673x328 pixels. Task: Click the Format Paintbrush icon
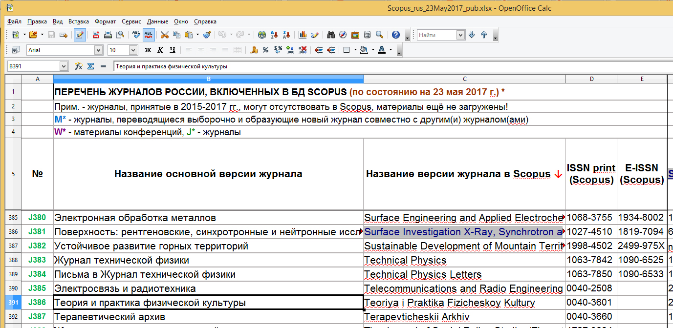pyautogui.click(x=206, y=35)
